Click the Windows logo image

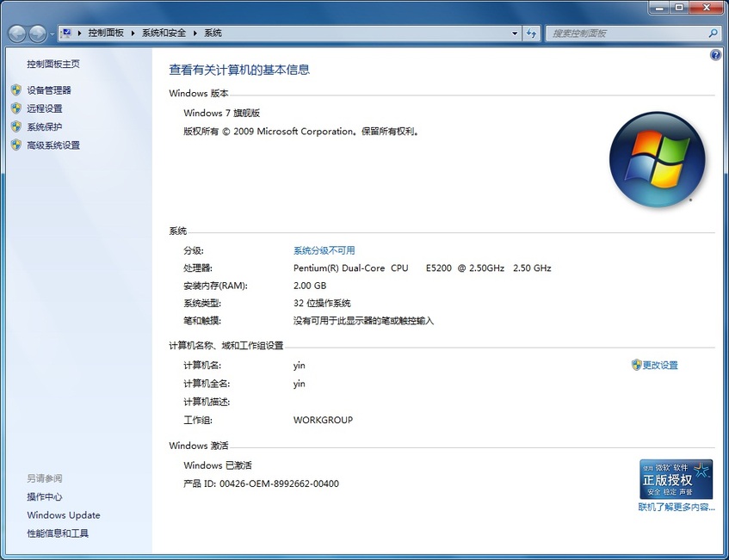(658, 159)
